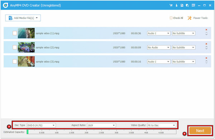Expand the Add Media File(s) dropdown arrow
The height and width of the screenshot is (139, 215).
coord(37,18)
